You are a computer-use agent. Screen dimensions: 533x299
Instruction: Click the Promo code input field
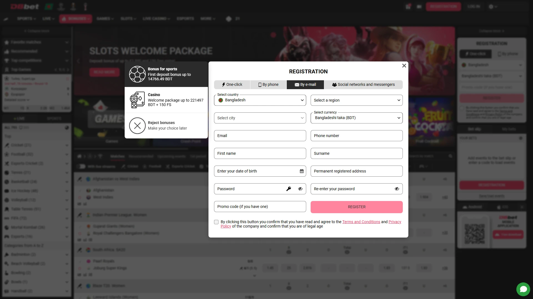(260, 207)
